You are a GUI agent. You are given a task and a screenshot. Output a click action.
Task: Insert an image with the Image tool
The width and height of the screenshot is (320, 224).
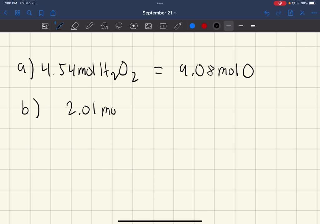(148, 26)
